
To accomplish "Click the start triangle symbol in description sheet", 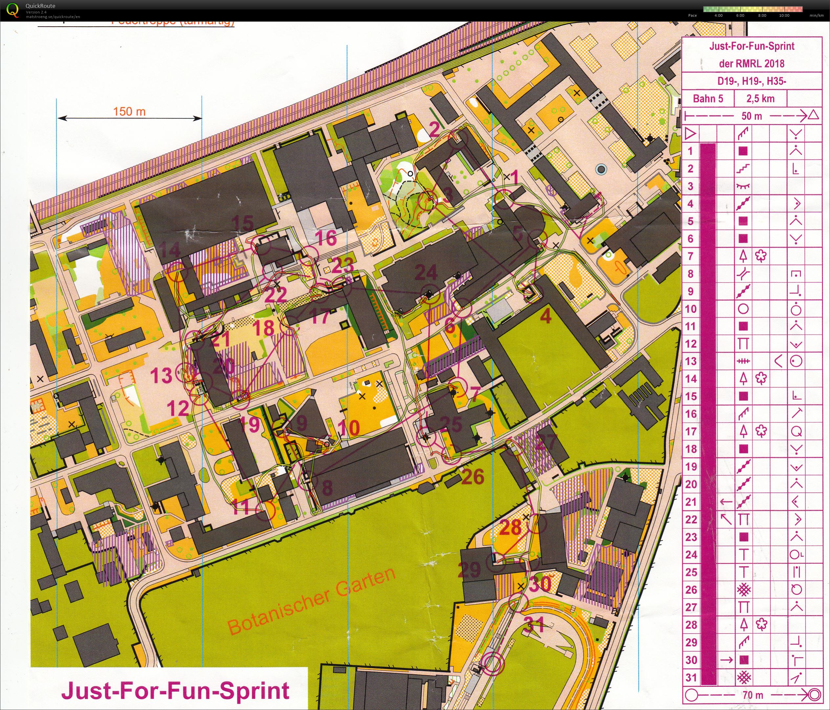I will 690,133.
